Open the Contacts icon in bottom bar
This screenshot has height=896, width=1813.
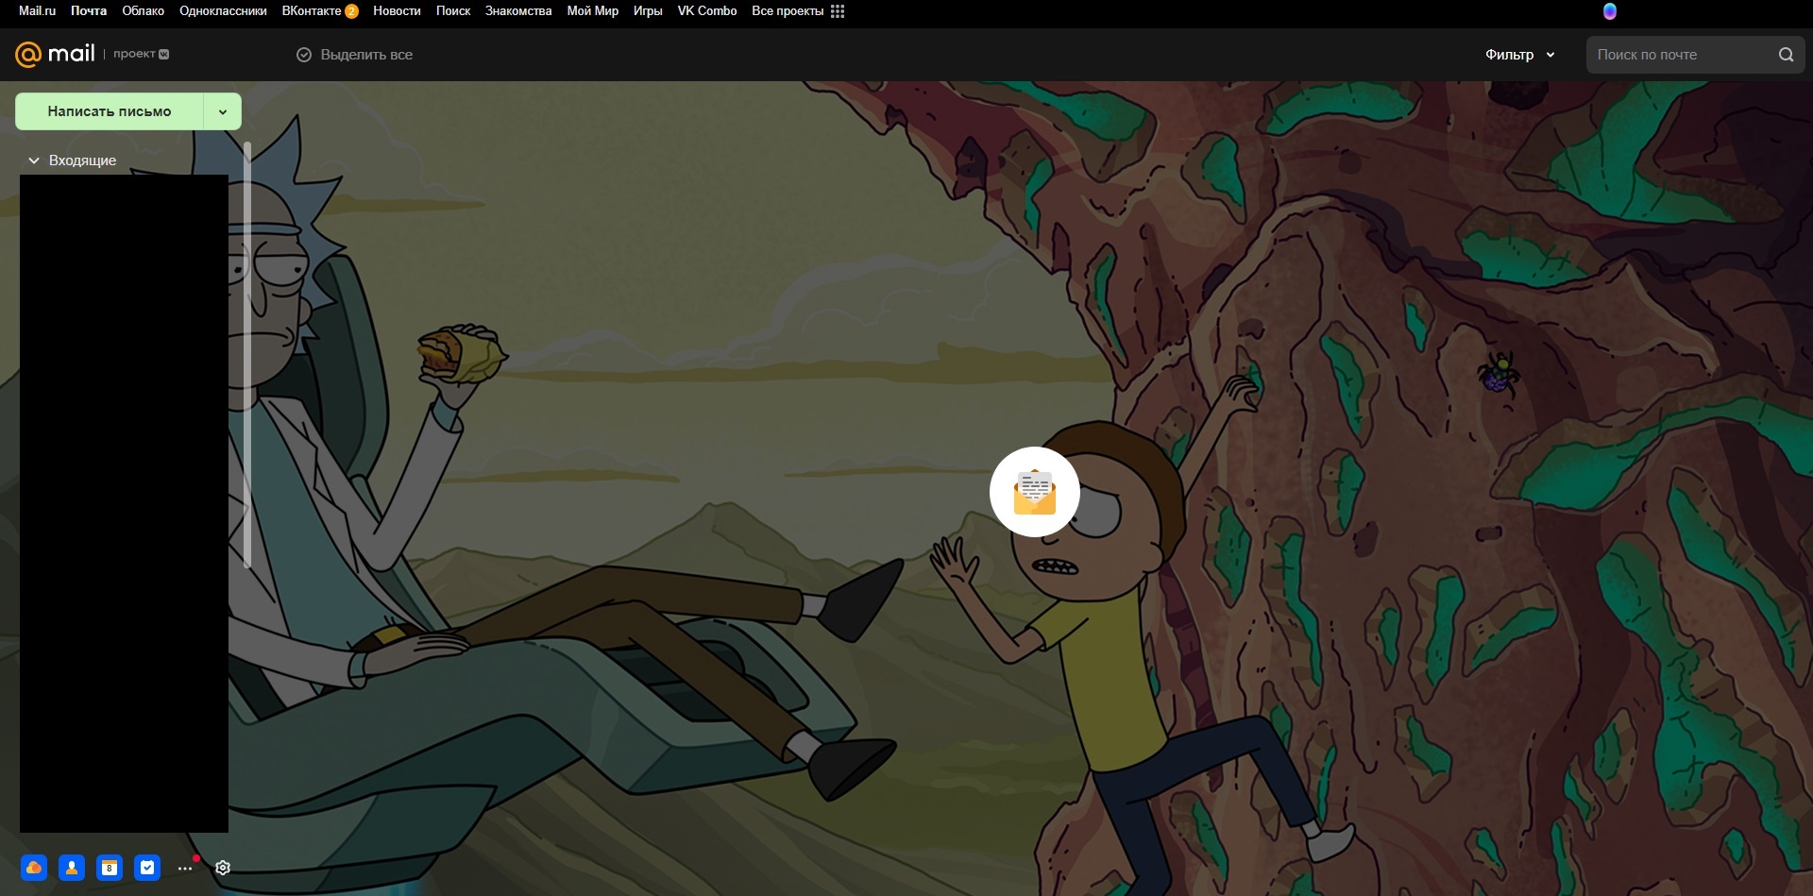coord(72,868)
